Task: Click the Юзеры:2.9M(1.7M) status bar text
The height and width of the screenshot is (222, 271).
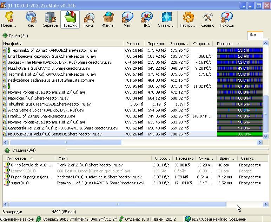Action: 59,219
